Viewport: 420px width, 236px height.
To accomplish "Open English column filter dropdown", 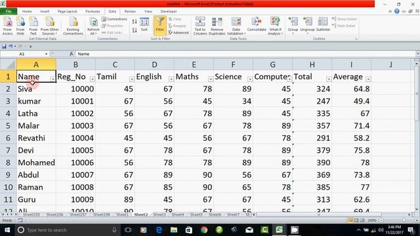I will click(x=171, y=79).
